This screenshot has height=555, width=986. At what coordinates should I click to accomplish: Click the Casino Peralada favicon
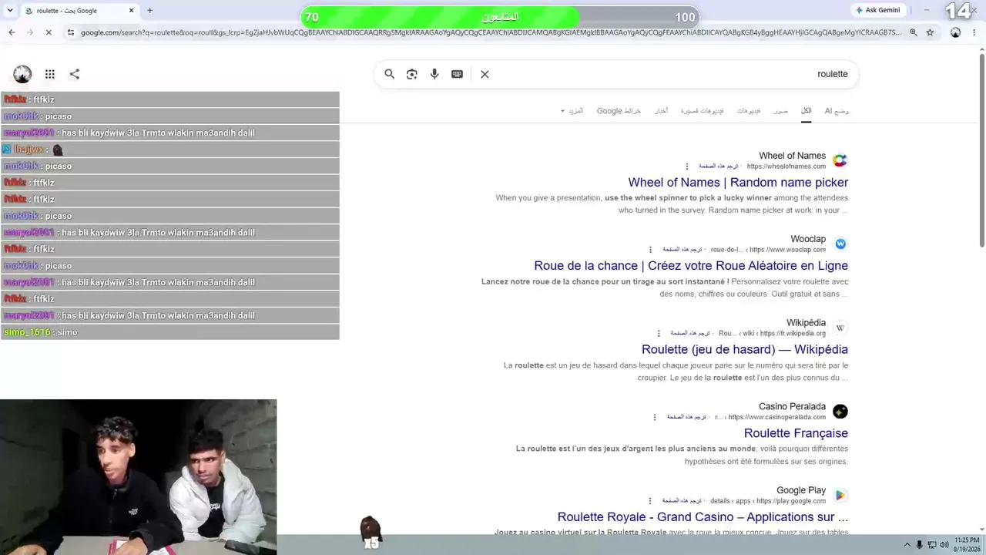840,412
